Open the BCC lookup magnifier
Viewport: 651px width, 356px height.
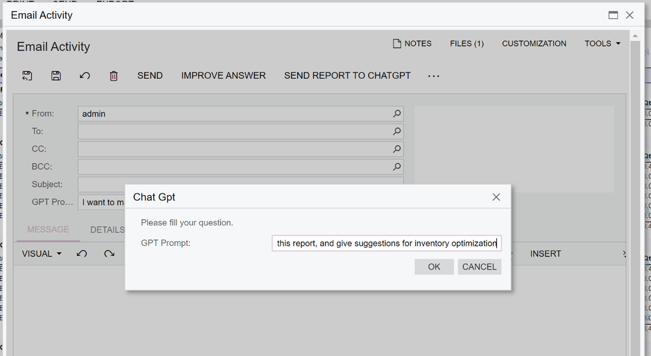click(397, 167)
